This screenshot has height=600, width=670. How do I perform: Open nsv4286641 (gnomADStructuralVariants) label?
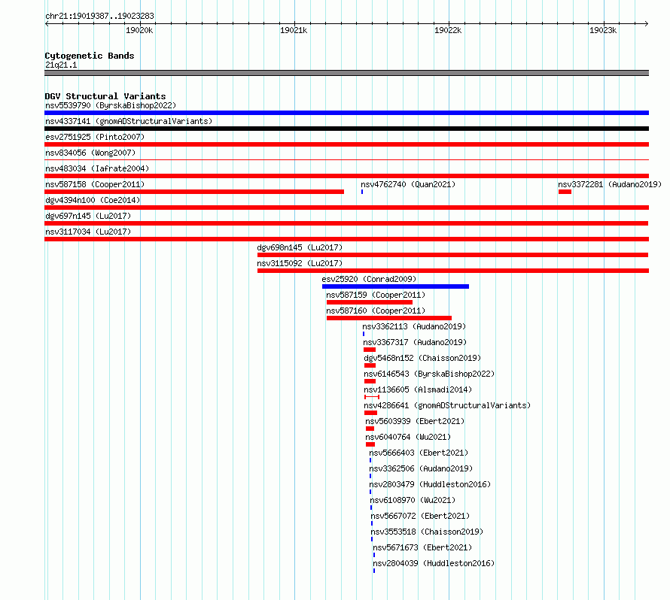pos(447,405)
